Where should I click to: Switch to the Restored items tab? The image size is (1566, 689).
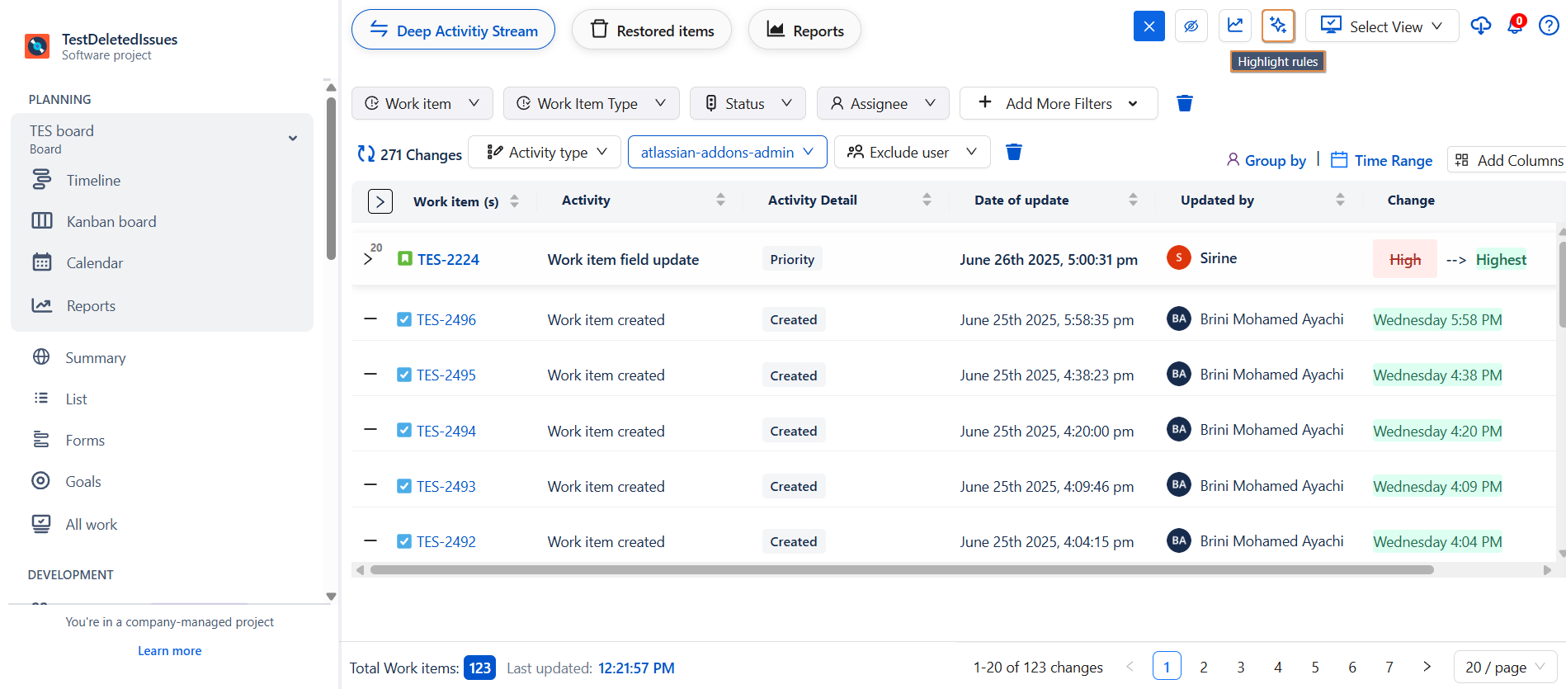(652, 31)
